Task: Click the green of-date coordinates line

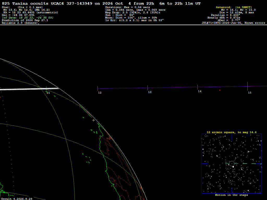Action: pos(28,18)
